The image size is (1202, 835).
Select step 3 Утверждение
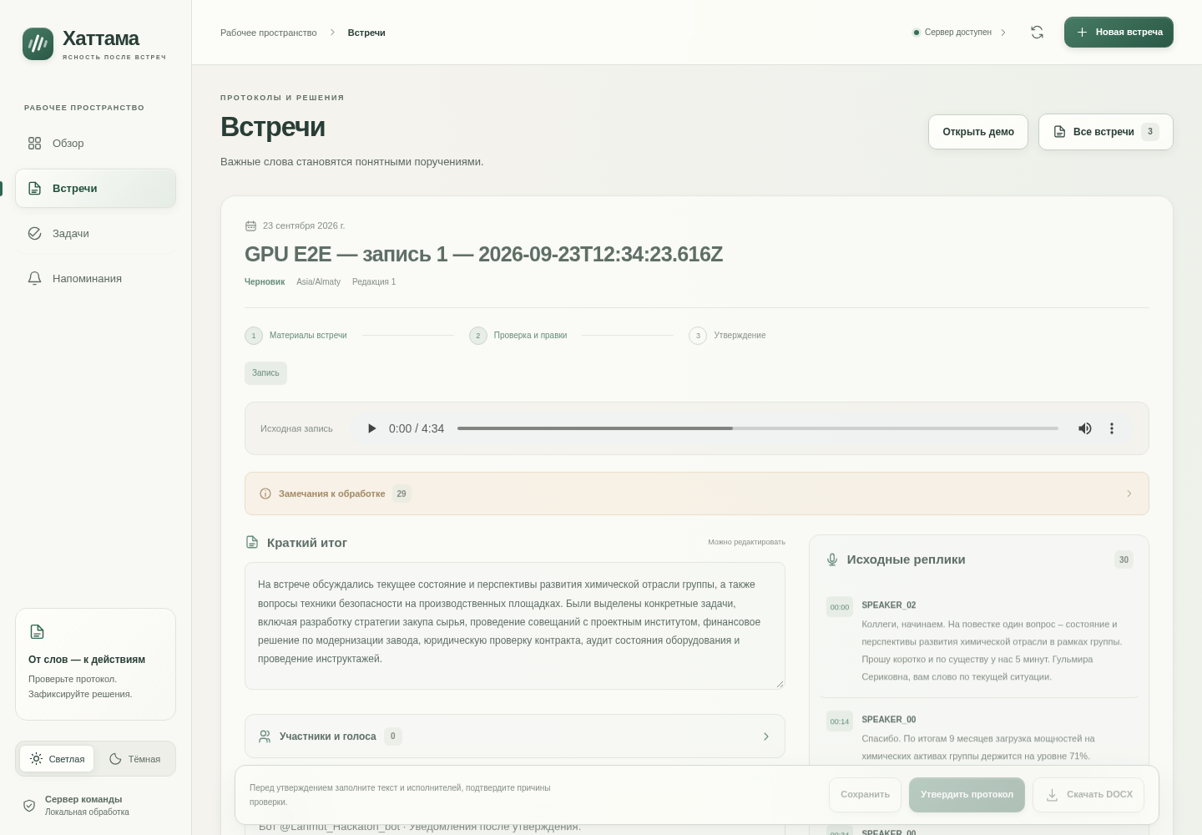727,336
